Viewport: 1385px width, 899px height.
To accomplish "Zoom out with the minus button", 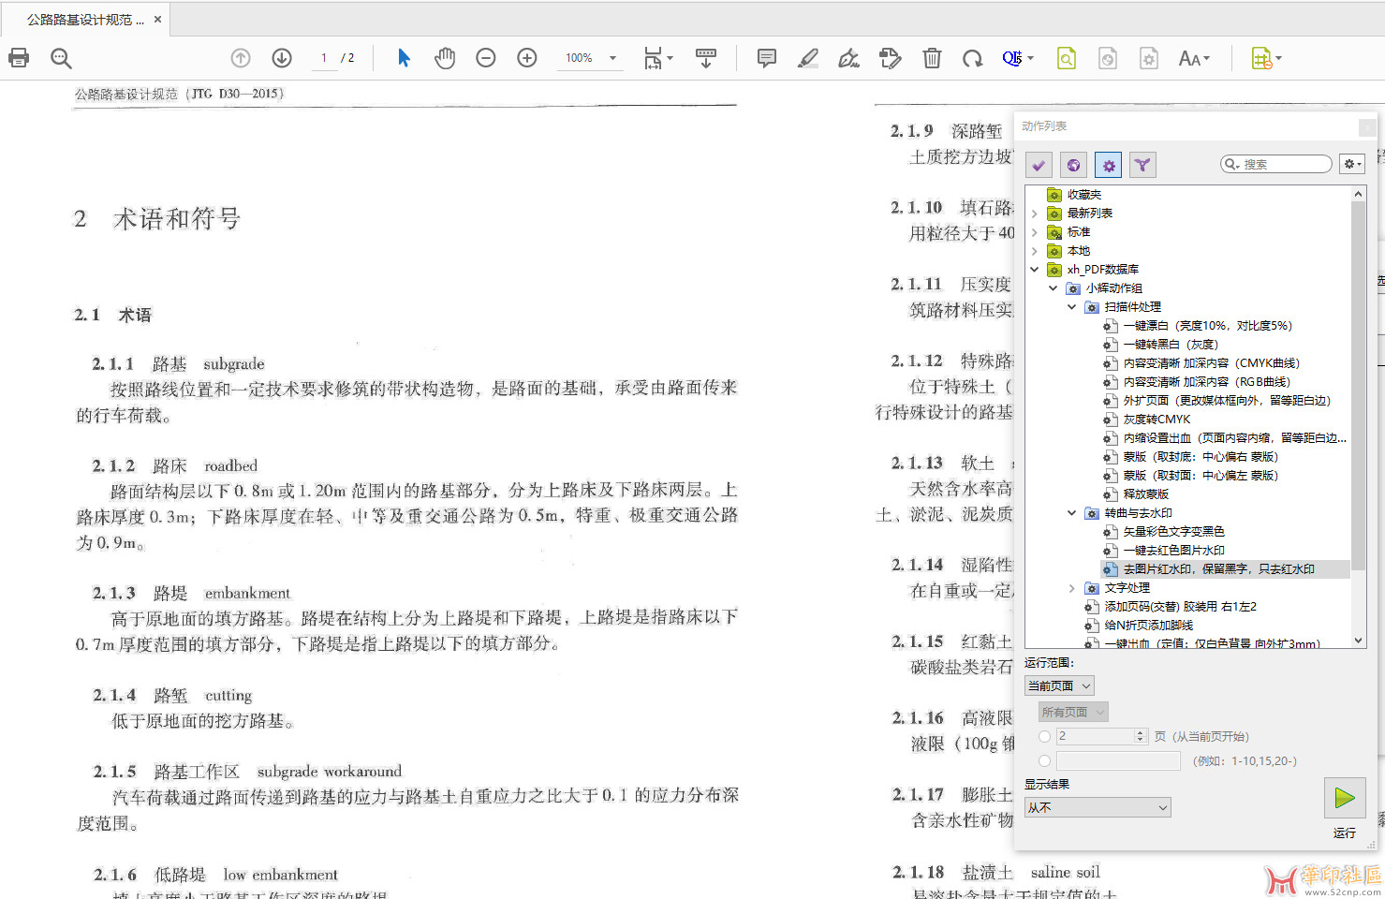I will (486, 58).
